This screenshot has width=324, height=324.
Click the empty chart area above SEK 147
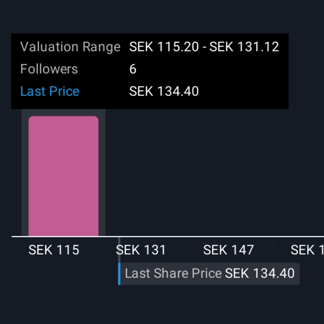coord(229,172)
